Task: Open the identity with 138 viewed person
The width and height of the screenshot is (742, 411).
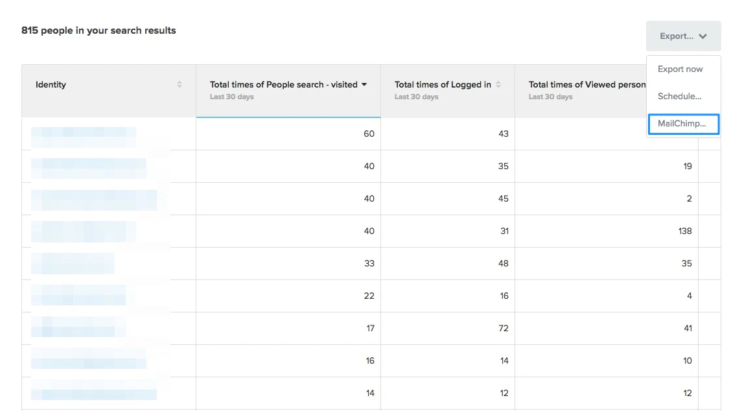Action: 83,231
